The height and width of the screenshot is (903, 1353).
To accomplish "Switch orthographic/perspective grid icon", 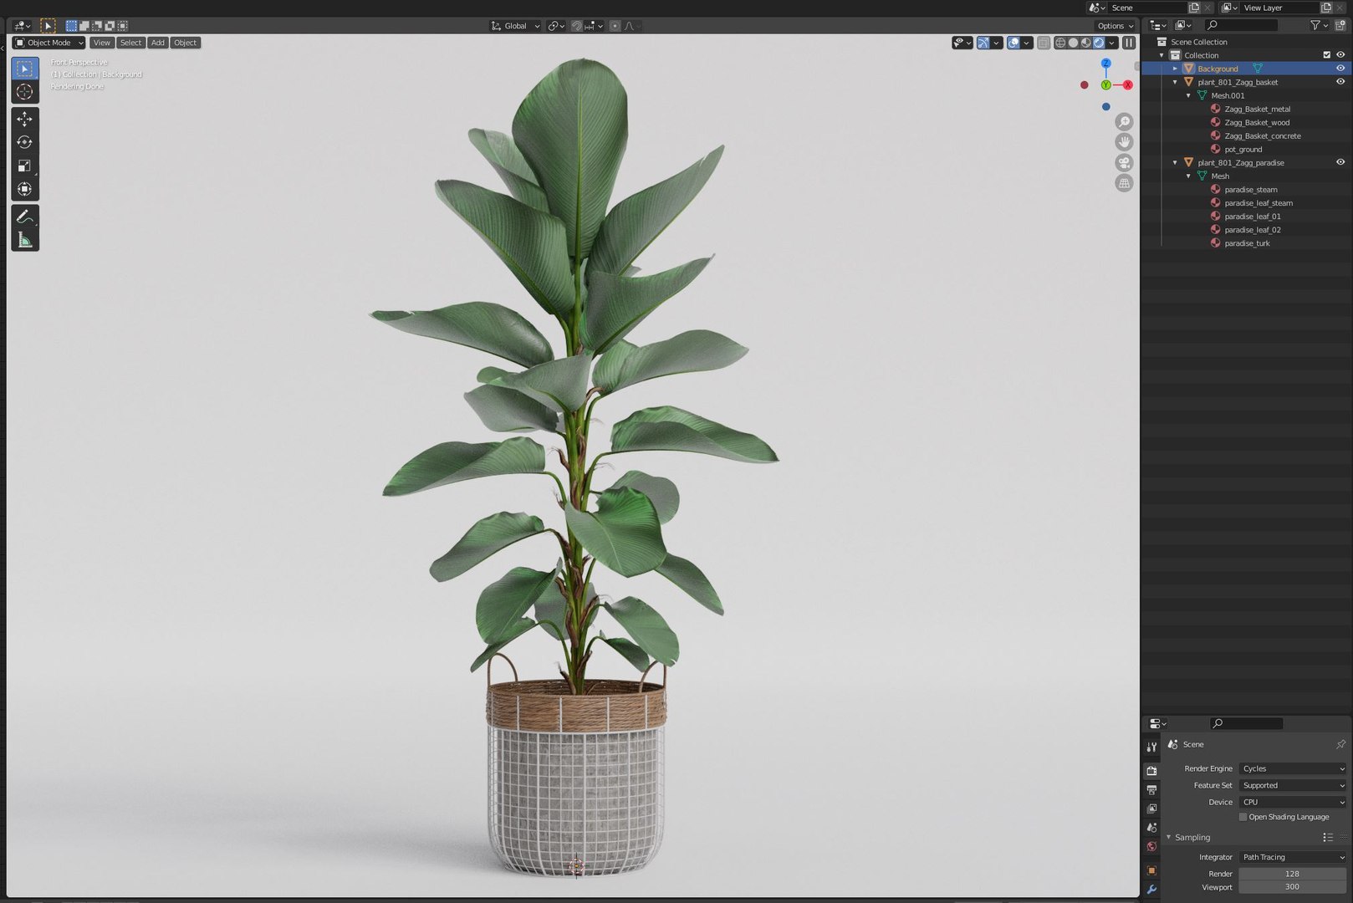I will point(1125,182).
